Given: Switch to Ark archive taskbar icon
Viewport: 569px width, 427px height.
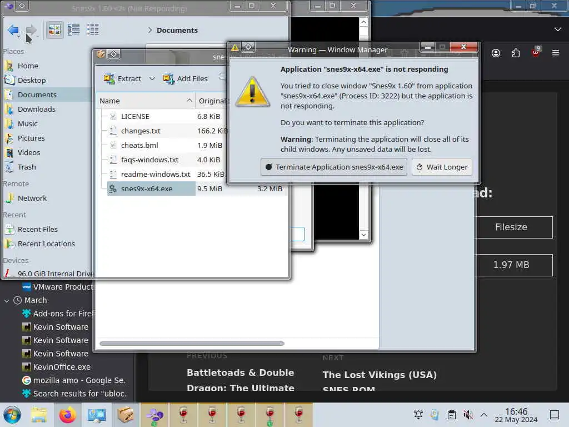Looking at the screenshot, I should click(126, 415).
